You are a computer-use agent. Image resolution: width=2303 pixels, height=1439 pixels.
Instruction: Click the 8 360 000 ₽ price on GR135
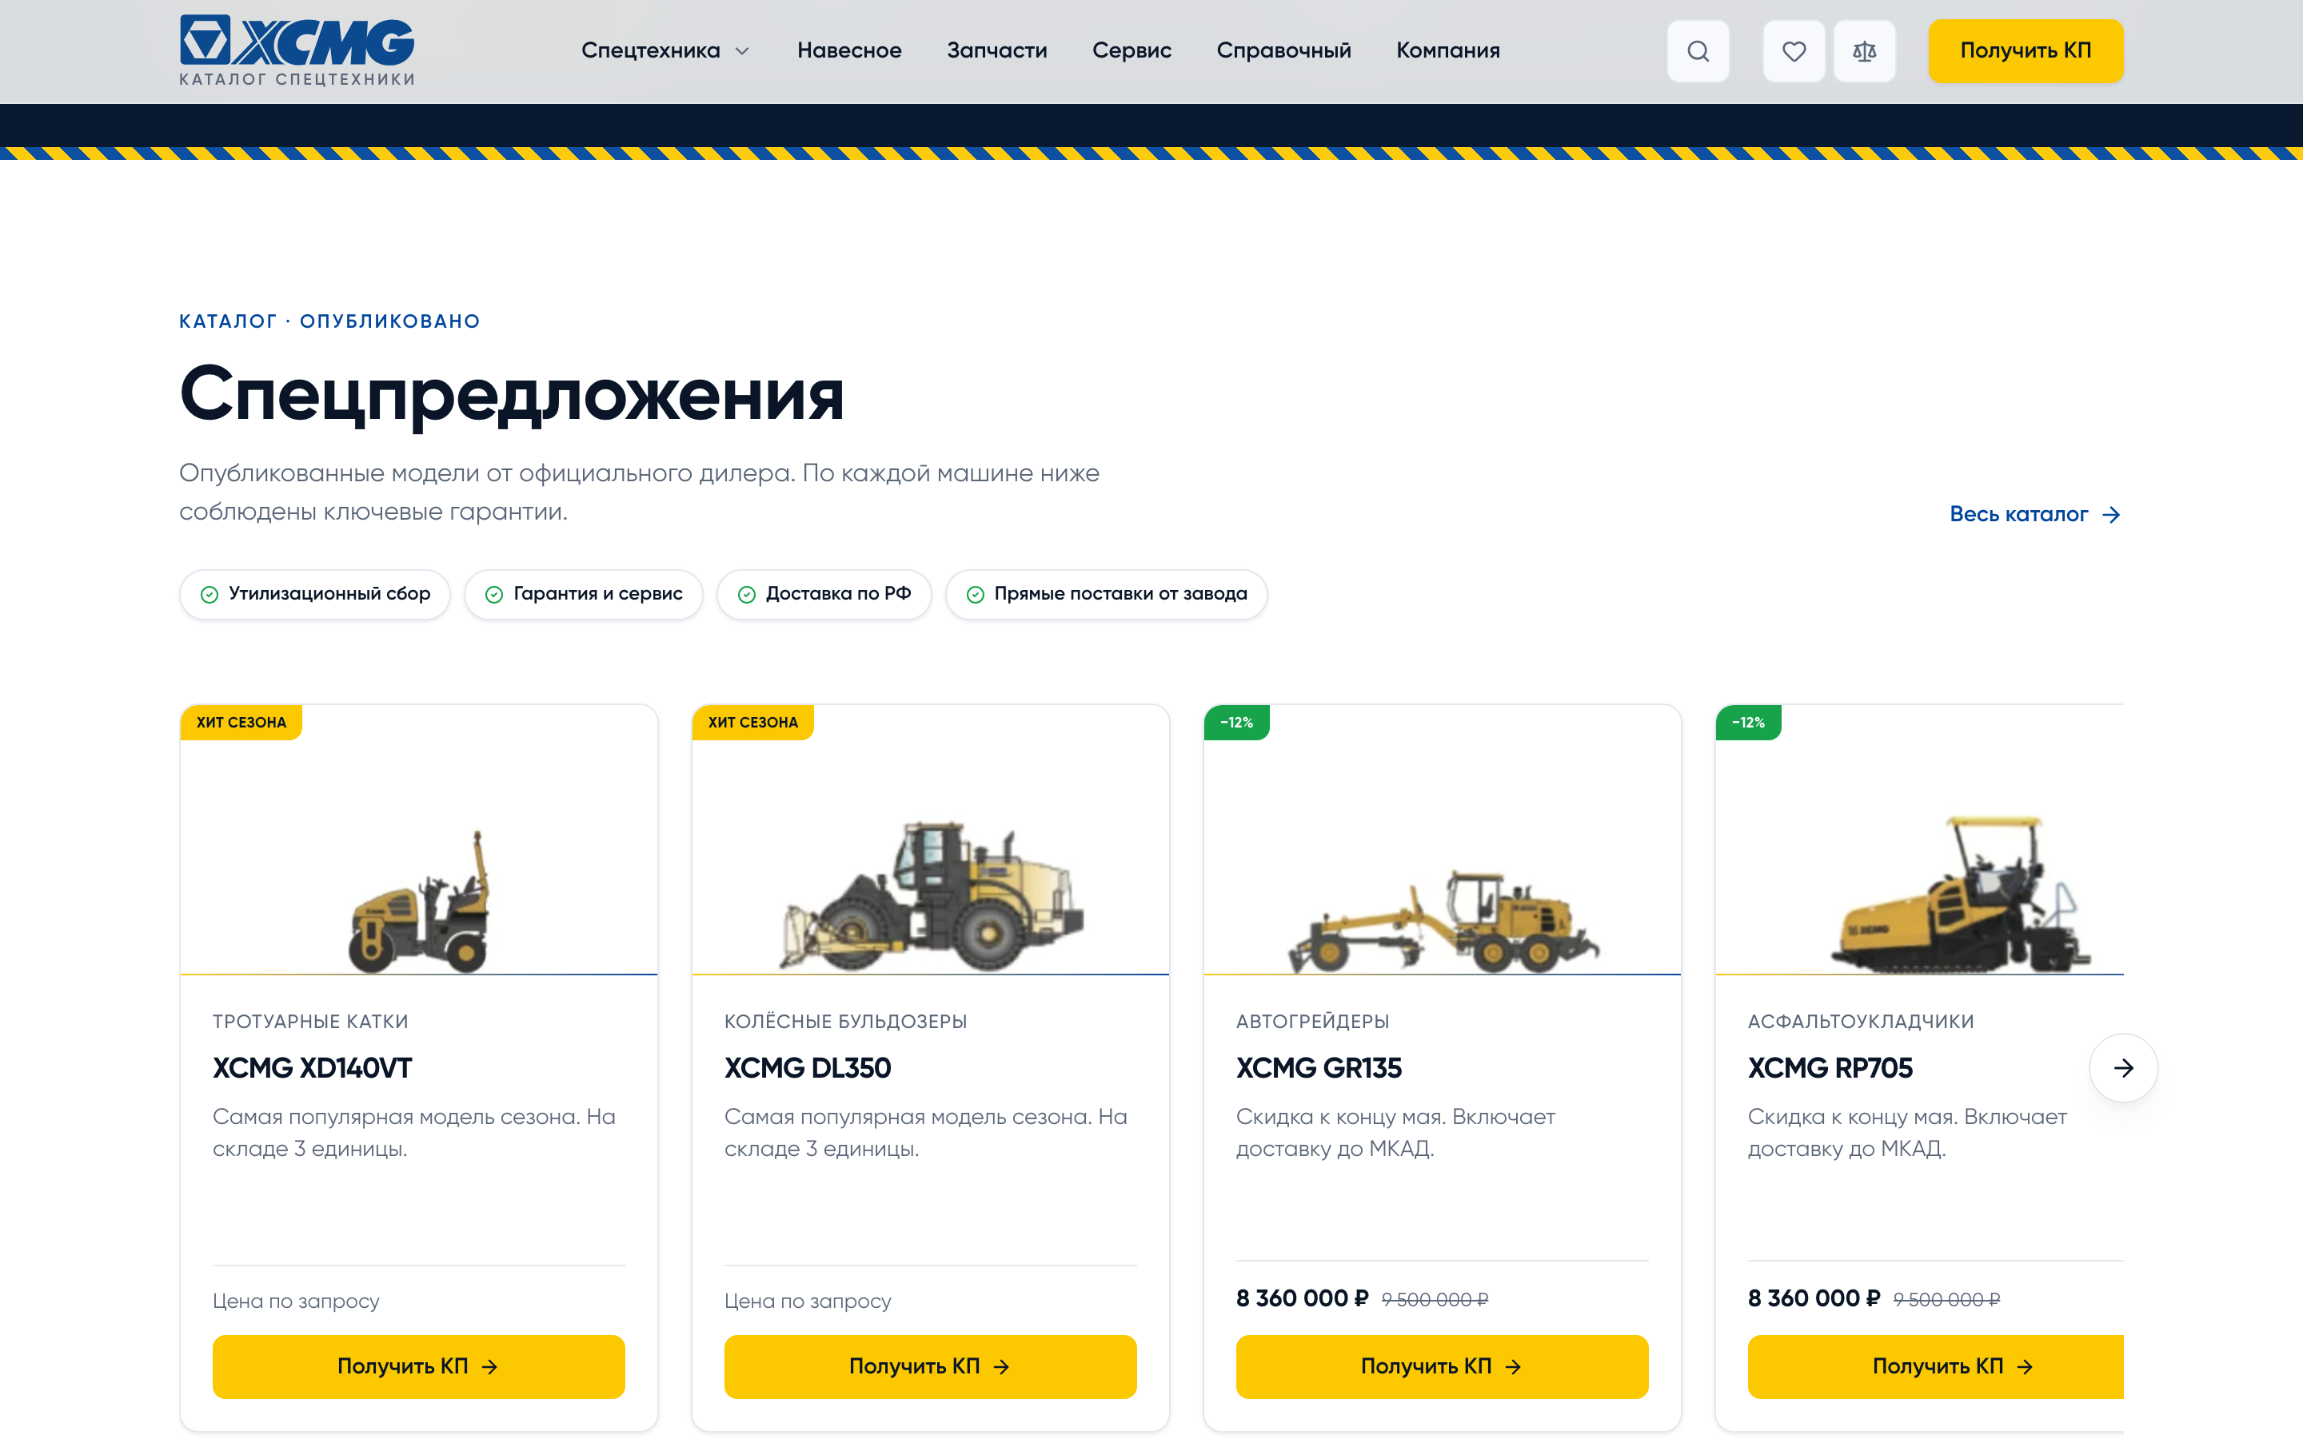click(x=1302, y=1299)
